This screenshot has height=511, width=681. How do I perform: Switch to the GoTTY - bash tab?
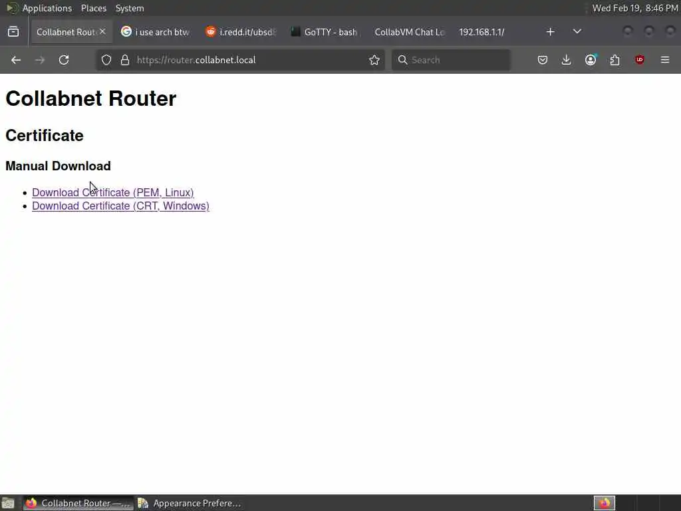click(x=325, y=32)
